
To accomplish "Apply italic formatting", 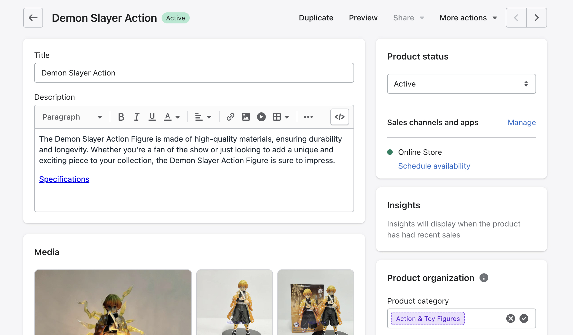I will (x=136, y=117).
